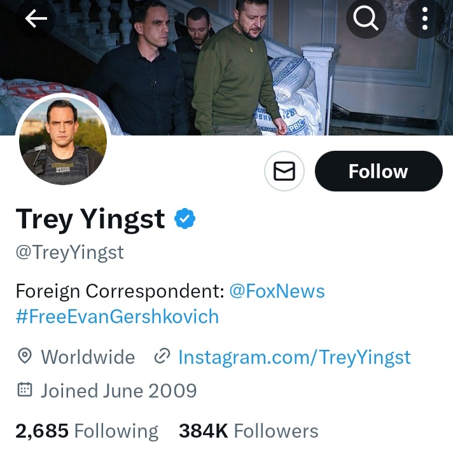Image resolution: width=453 pixels, height=453 pixels.
Task: Tap the back arrow icon
Action: point(36,18)
